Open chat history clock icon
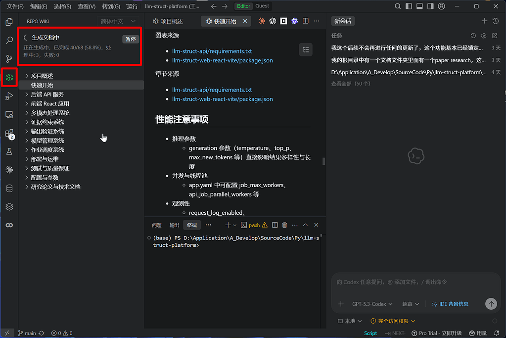 (495, 21)
